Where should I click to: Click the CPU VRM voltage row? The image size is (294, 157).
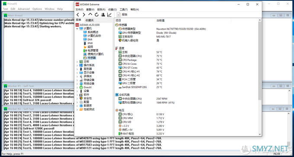pyautogui.click(x=186, y=118)
